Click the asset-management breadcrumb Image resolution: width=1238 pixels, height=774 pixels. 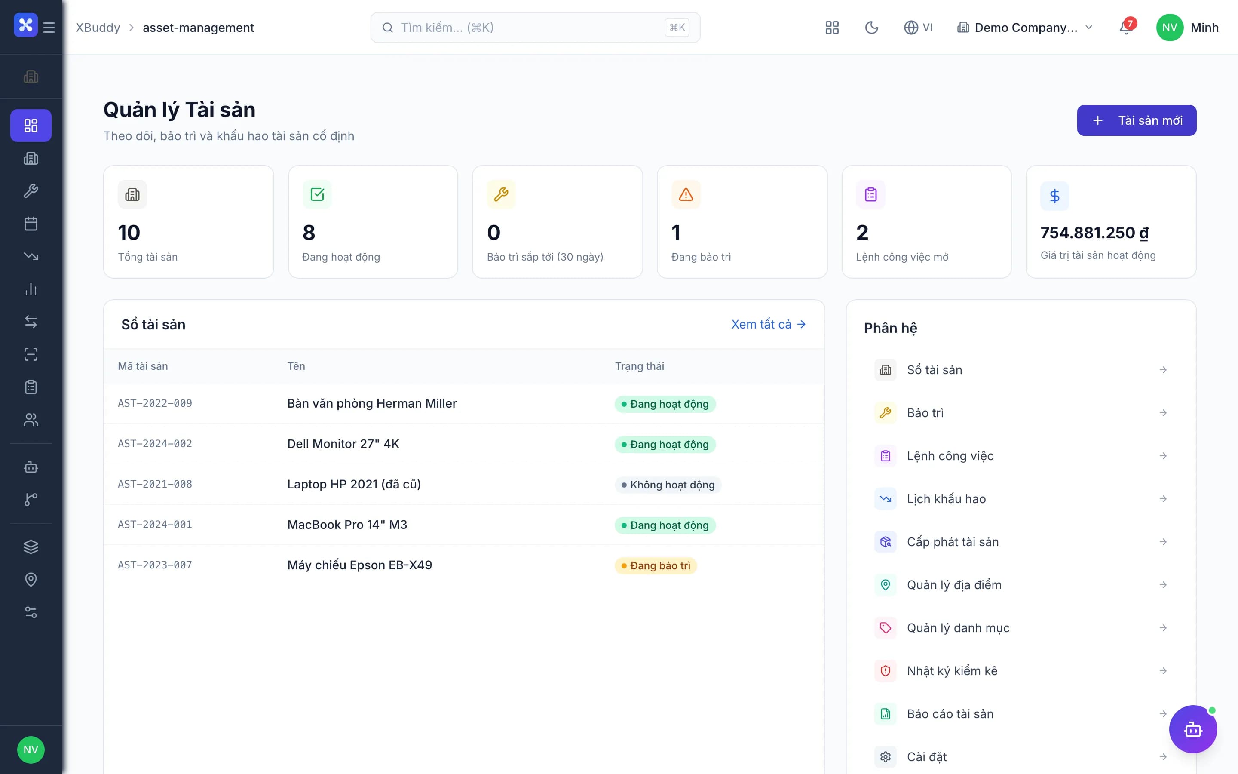point(199,28)
